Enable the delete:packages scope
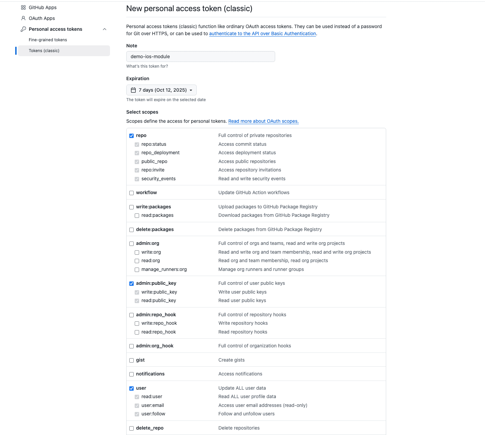Viewport: 485px width, 435px height. (131, 230)
